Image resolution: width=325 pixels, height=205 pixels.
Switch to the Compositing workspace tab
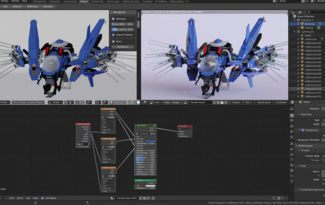pos(70,1)
